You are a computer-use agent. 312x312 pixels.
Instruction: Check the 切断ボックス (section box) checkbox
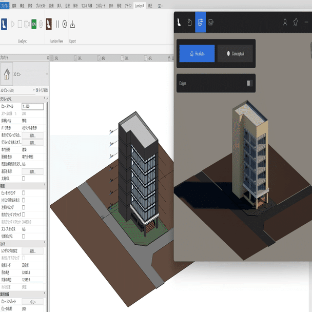pyautogui.click(x=24, y=236)
